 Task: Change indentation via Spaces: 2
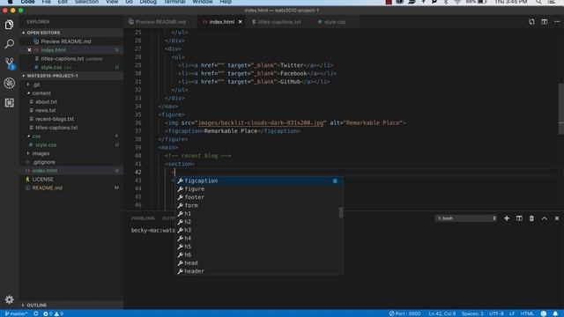pyautogui.click(x=472, y=313)
